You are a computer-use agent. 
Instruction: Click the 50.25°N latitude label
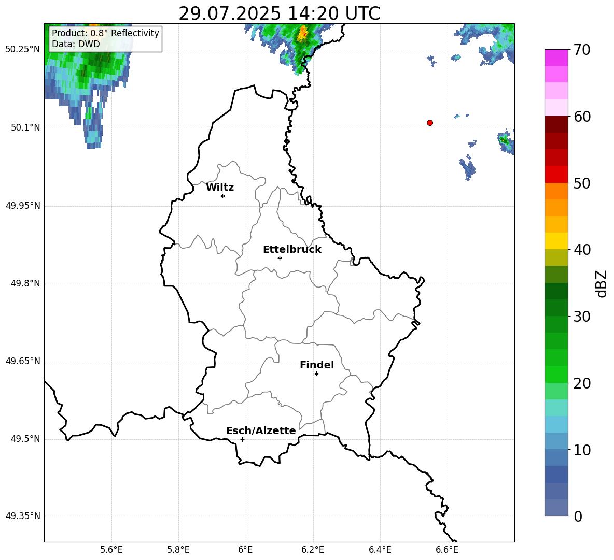pyautogui.click(x=22, y=50)
